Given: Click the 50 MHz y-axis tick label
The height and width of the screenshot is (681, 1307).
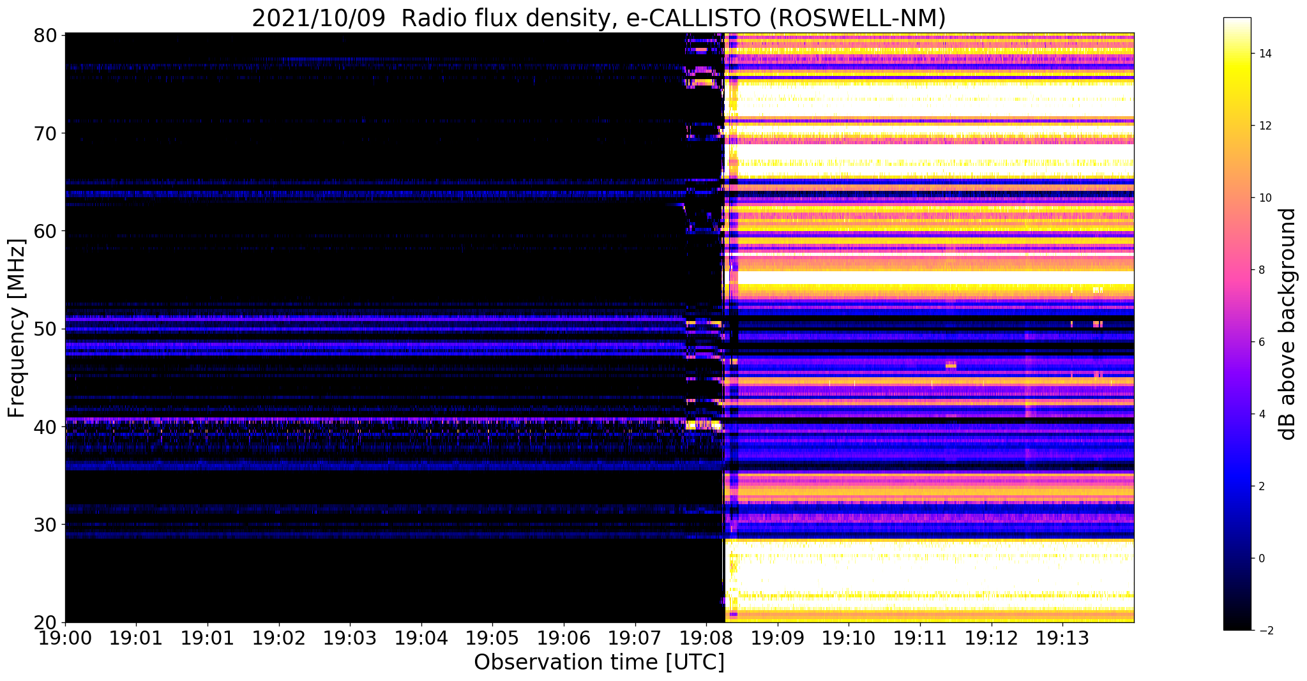Looking at the screenshot, I should (x=45, y=329).
